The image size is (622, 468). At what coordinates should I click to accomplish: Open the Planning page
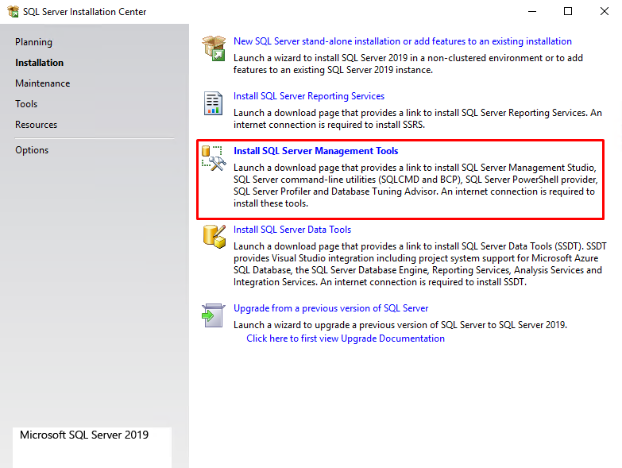point(33,42)
